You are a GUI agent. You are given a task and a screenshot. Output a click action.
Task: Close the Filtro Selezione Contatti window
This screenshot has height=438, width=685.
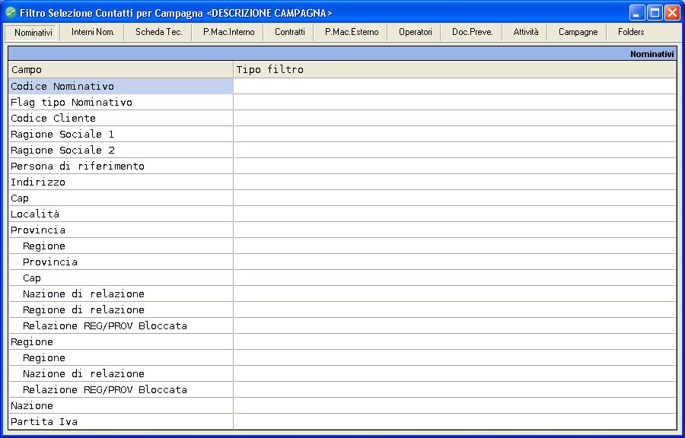(672, 13)
